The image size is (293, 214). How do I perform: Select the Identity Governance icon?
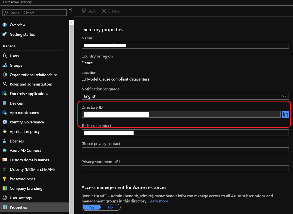pyautogui.click(x=5, y=122)
